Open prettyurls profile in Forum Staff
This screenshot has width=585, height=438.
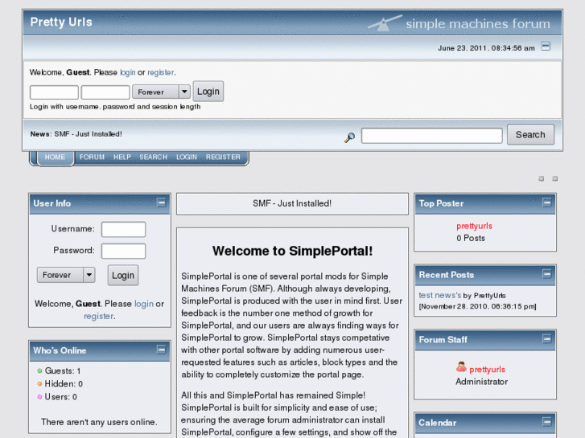click(x=488, y=370)
